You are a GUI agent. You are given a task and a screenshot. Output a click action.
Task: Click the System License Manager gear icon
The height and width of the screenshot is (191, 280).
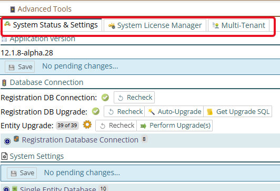point(112,26)
